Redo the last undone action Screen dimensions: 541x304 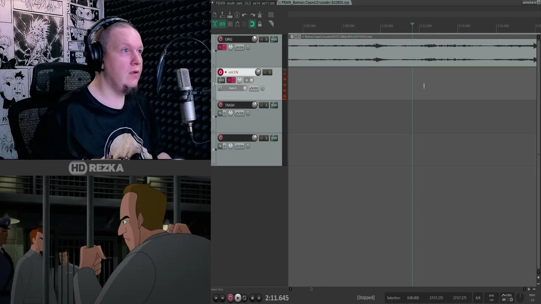click(x=252, y=15)
